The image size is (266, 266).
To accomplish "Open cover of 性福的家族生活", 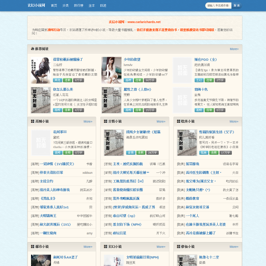I will click(187, 143).
